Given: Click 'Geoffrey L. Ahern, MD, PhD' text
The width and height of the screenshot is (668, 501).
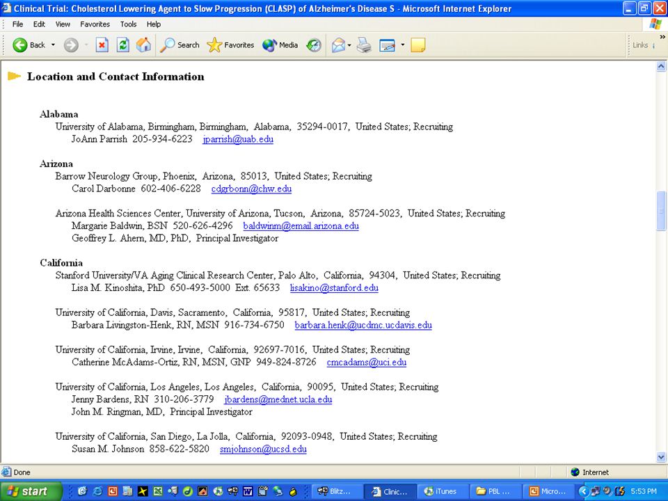Looking at the screenshot, I should click(x=130, y=239).
